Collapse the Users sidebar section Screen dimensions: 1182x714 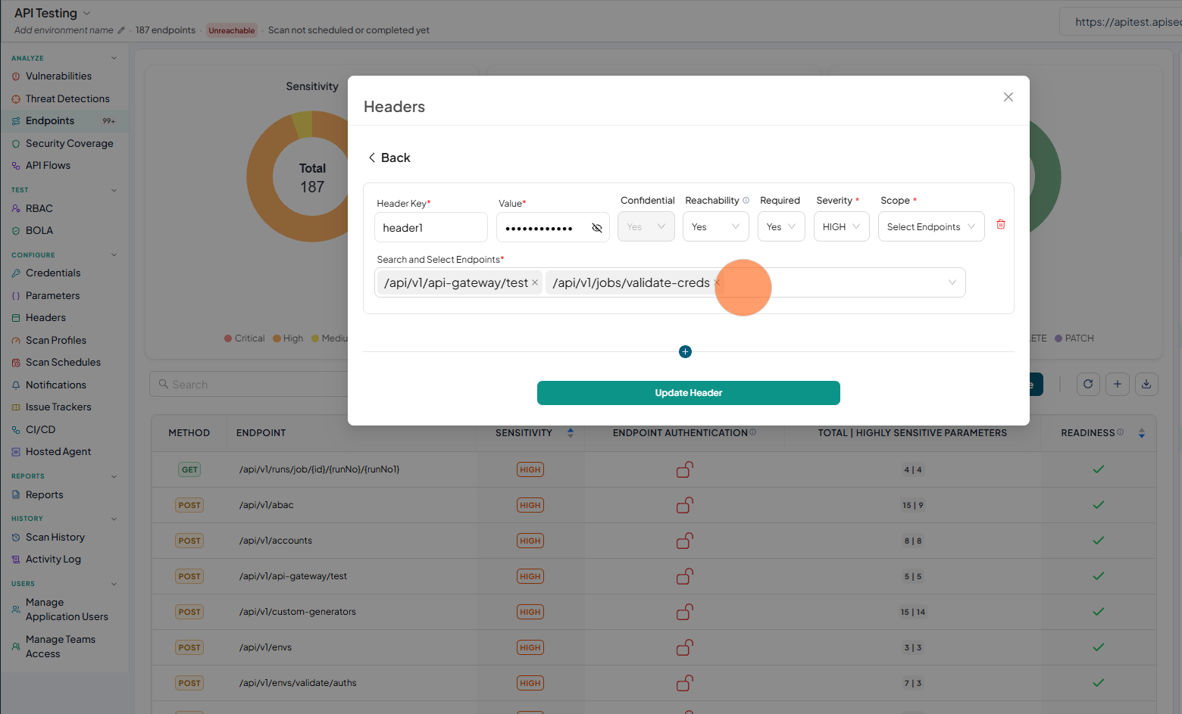[x=114, y=584]
